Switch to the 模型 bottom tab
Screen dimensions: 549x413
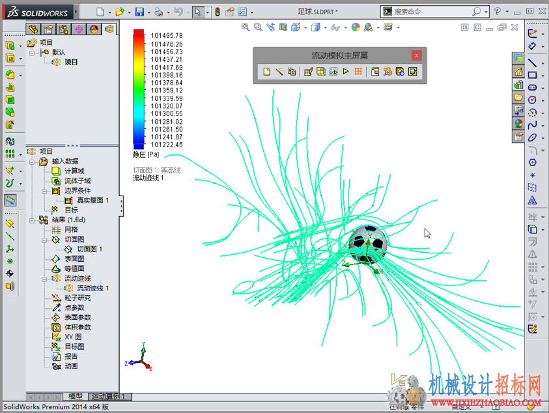click(76, 396)
